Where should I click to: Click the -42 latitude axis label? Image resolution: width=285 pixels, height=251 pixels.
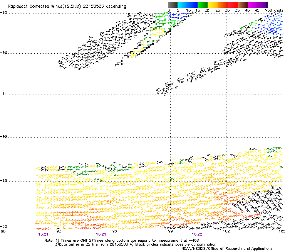(3, 52)
